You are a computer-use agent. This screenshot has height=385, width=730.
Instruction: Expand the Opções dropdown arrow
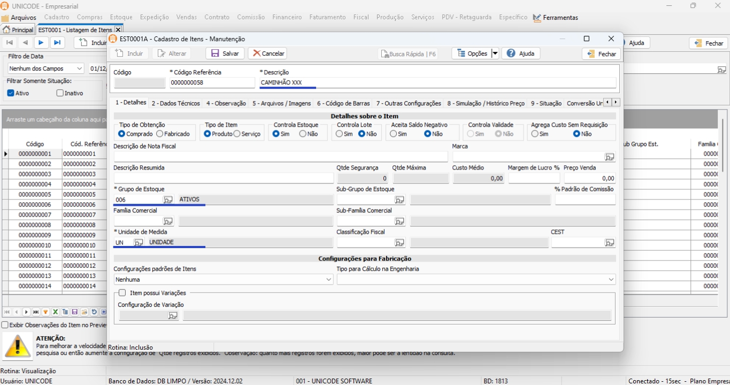pos(495,53)
